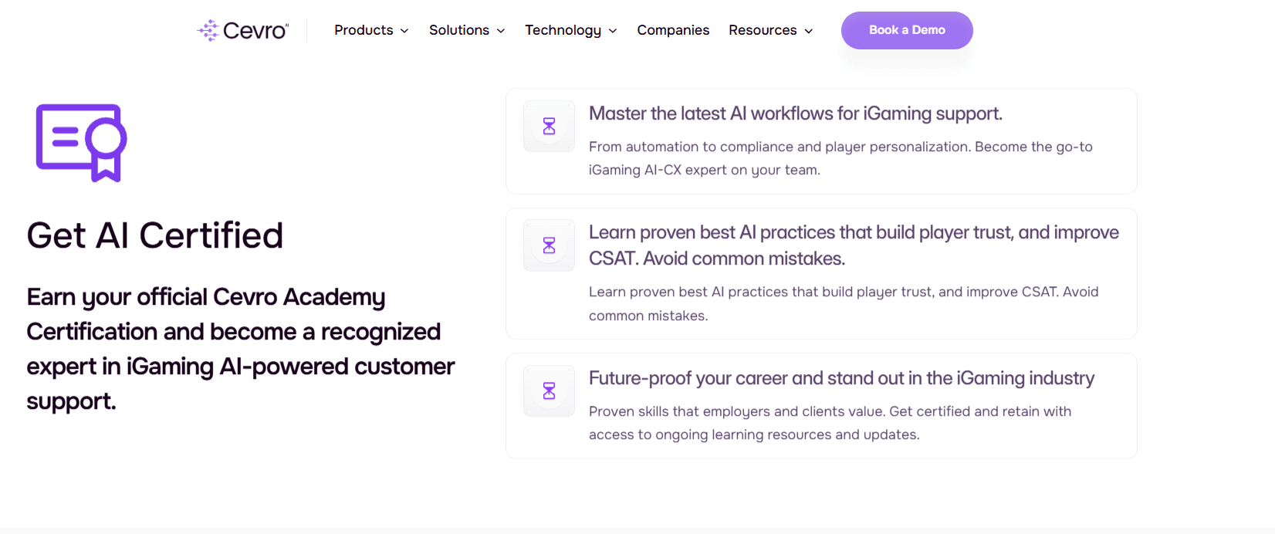Click text Proven skills that employers value

click(x=830, y=423)
